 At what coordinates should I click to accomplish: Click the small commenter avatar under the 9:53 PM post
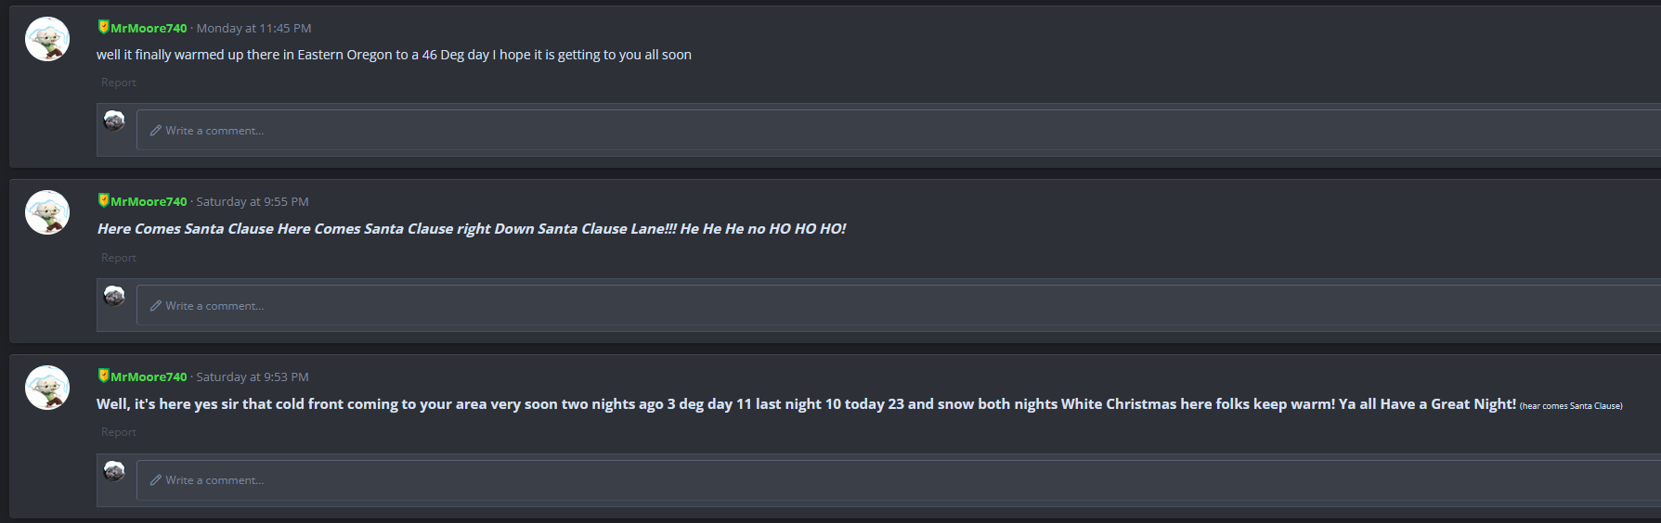click(x=114, y=471)
